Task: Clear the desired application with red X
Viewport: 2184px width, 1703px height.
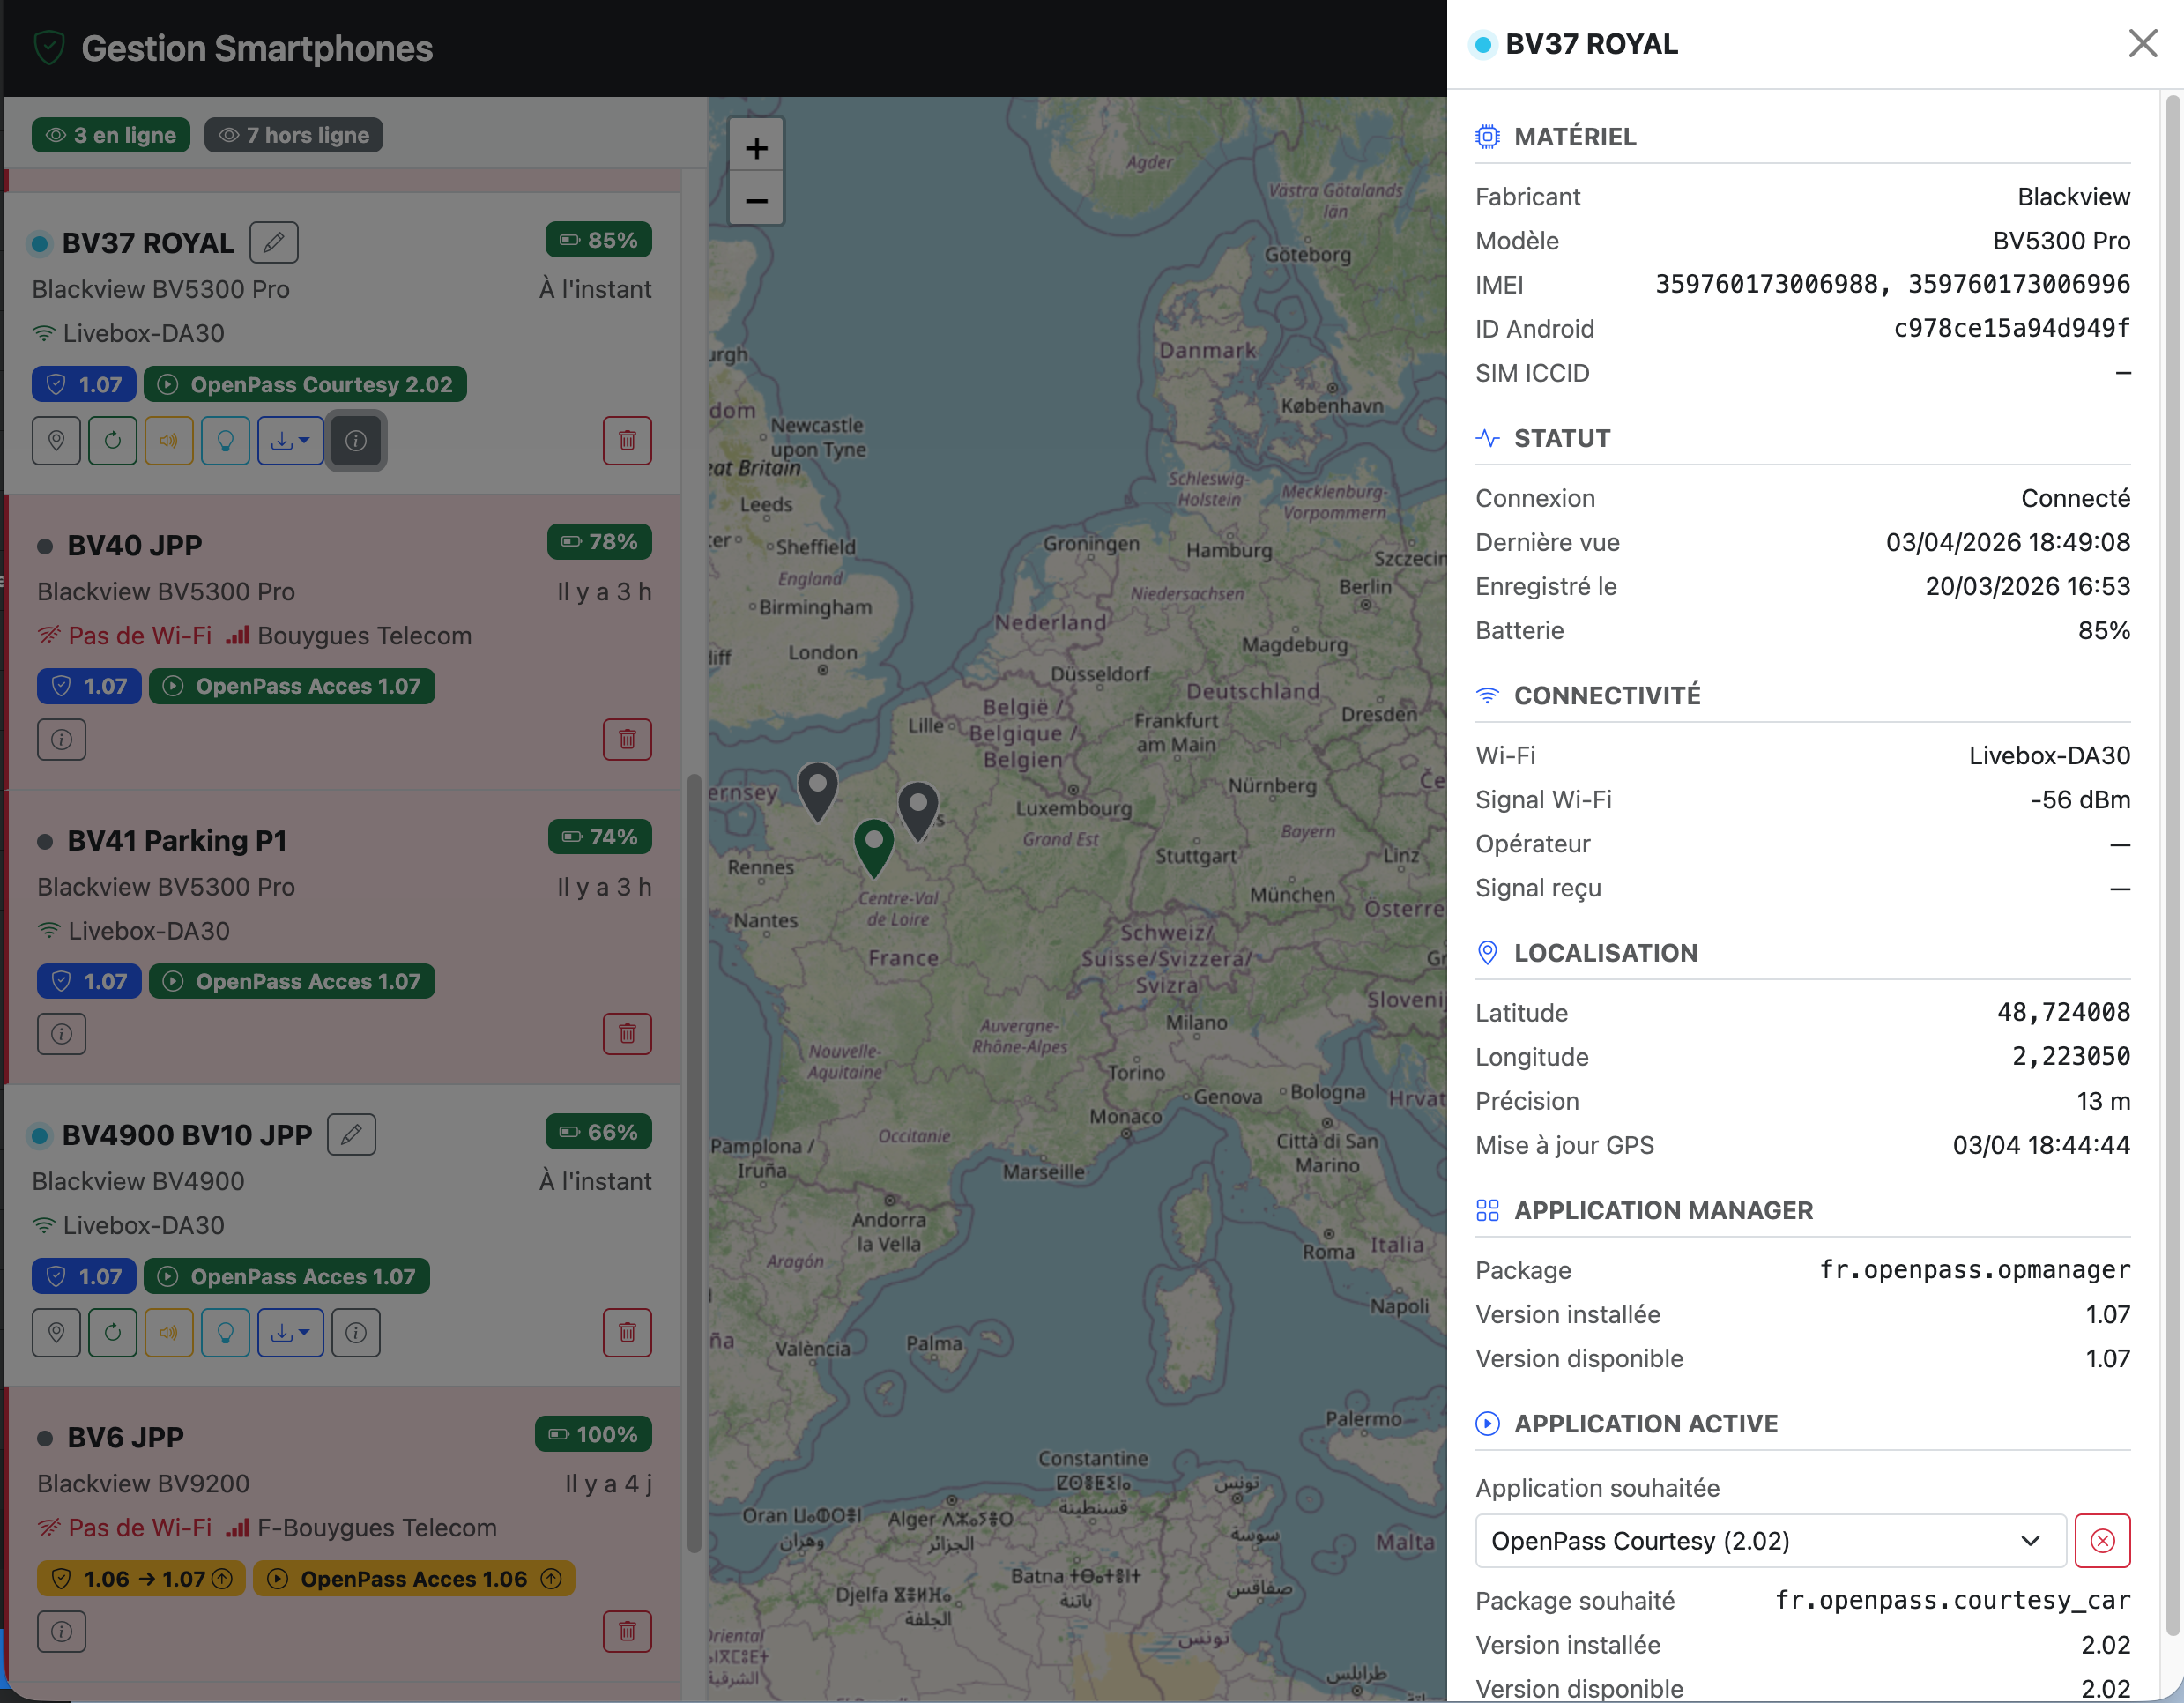Action: [x=2102, y=1541]
